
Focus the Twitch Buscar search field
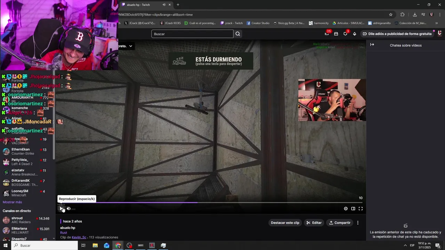pos(192,34)
